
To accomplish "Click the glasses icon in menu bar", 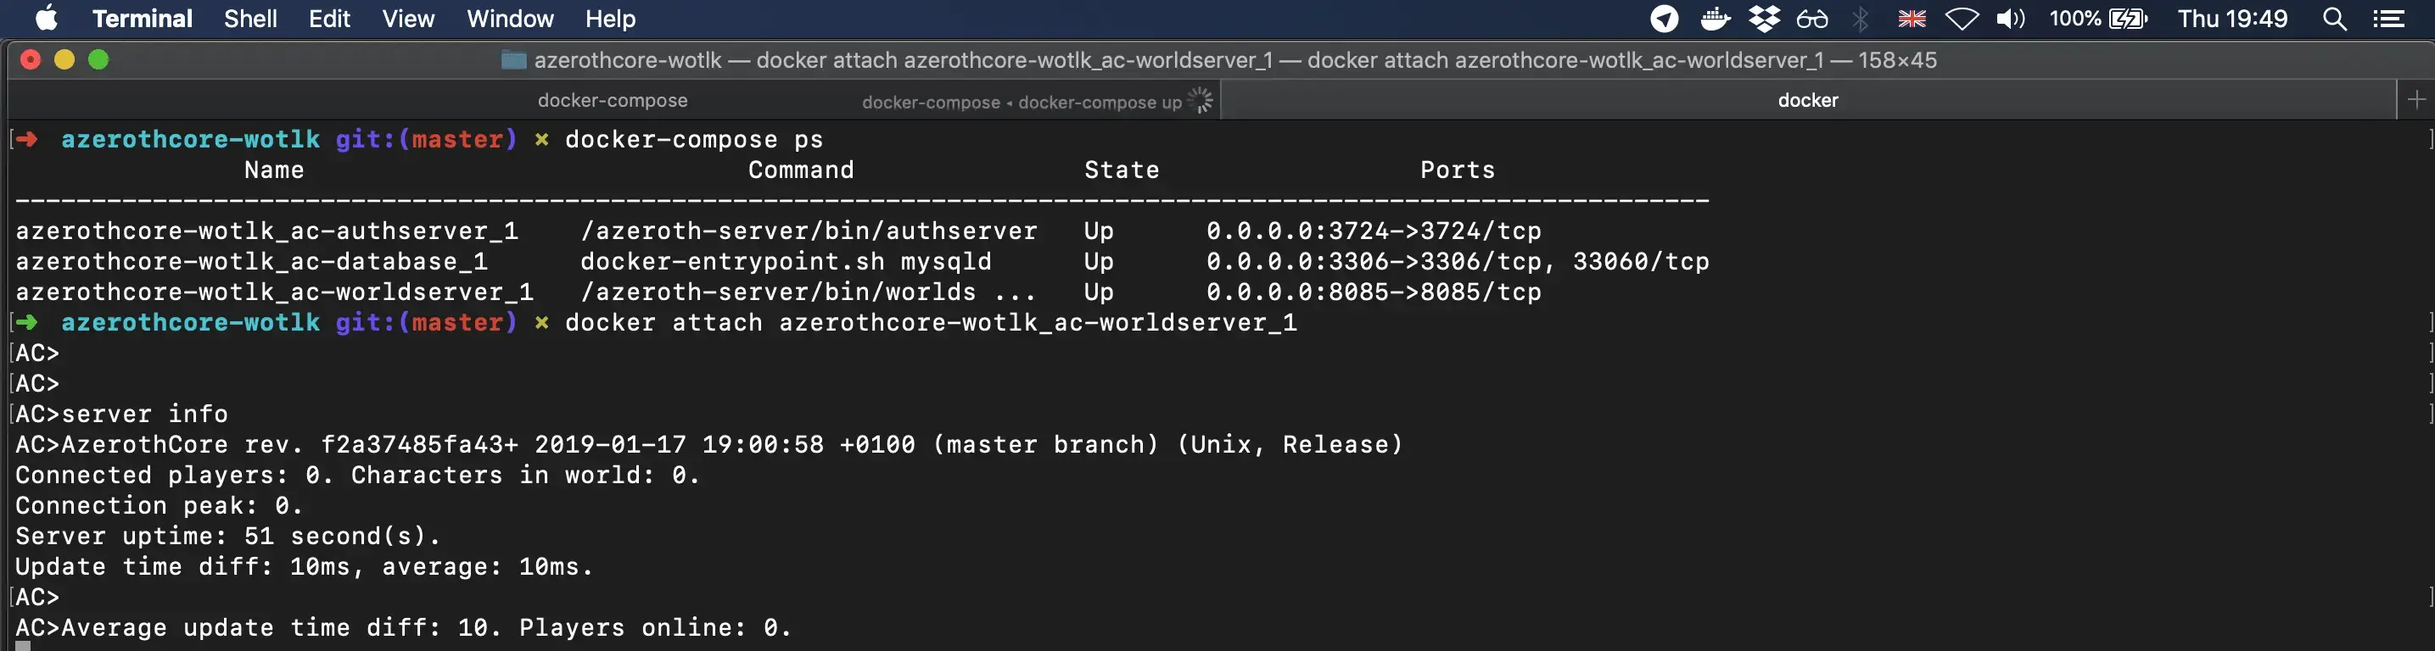I will pos(1812,19).
